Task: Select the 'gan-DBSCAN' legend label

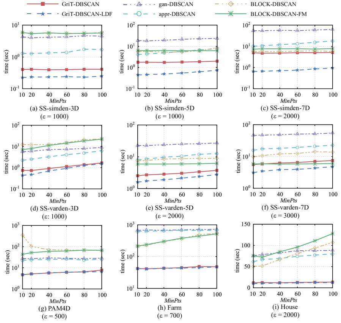Action: [176, 4]
